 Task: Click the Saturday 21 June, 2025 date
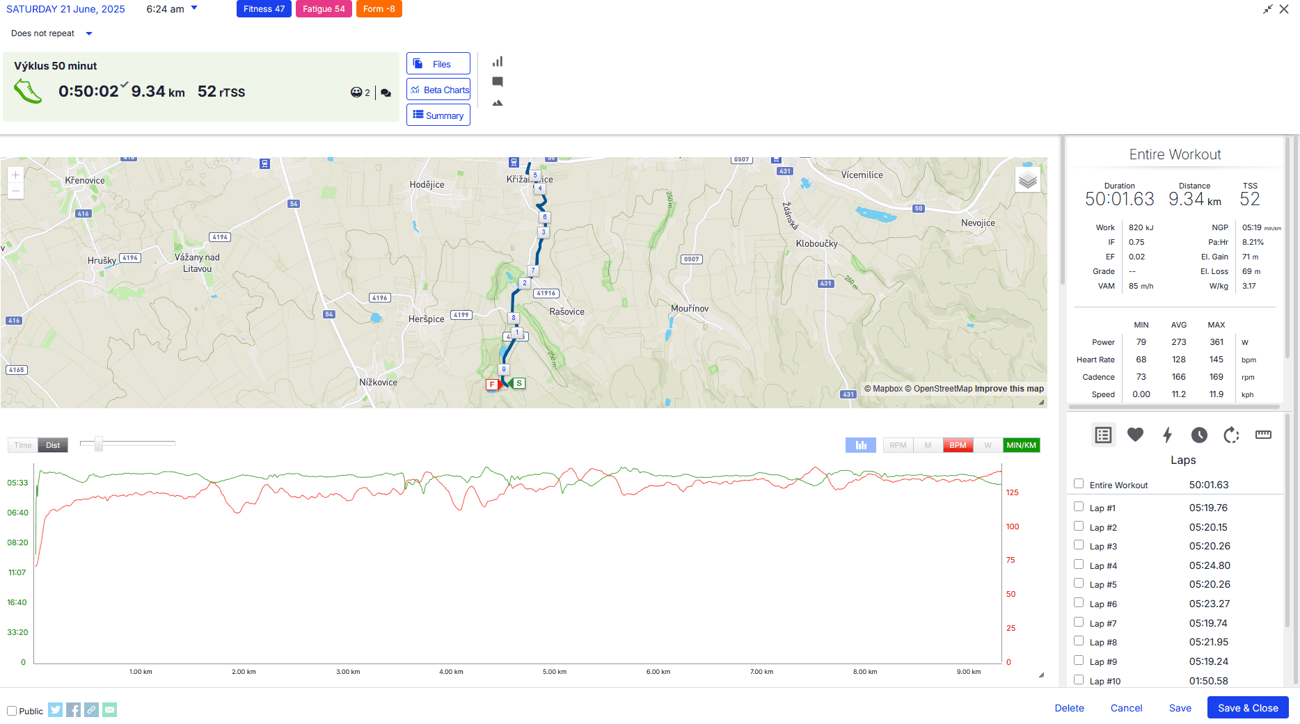coord(65,9)
